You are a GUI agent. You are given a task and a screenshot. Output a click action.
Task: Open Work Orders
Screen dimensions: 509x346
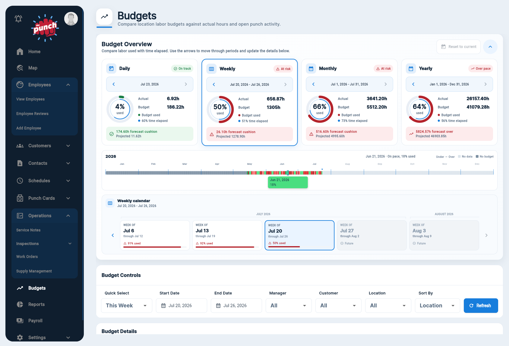(27, 257)
